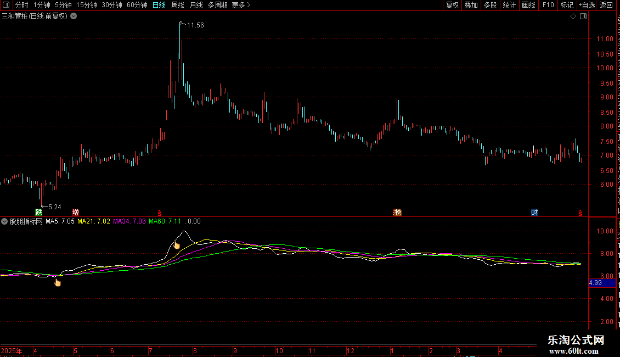
Task: Click the red S marker at far right
Action: (580, 213)
